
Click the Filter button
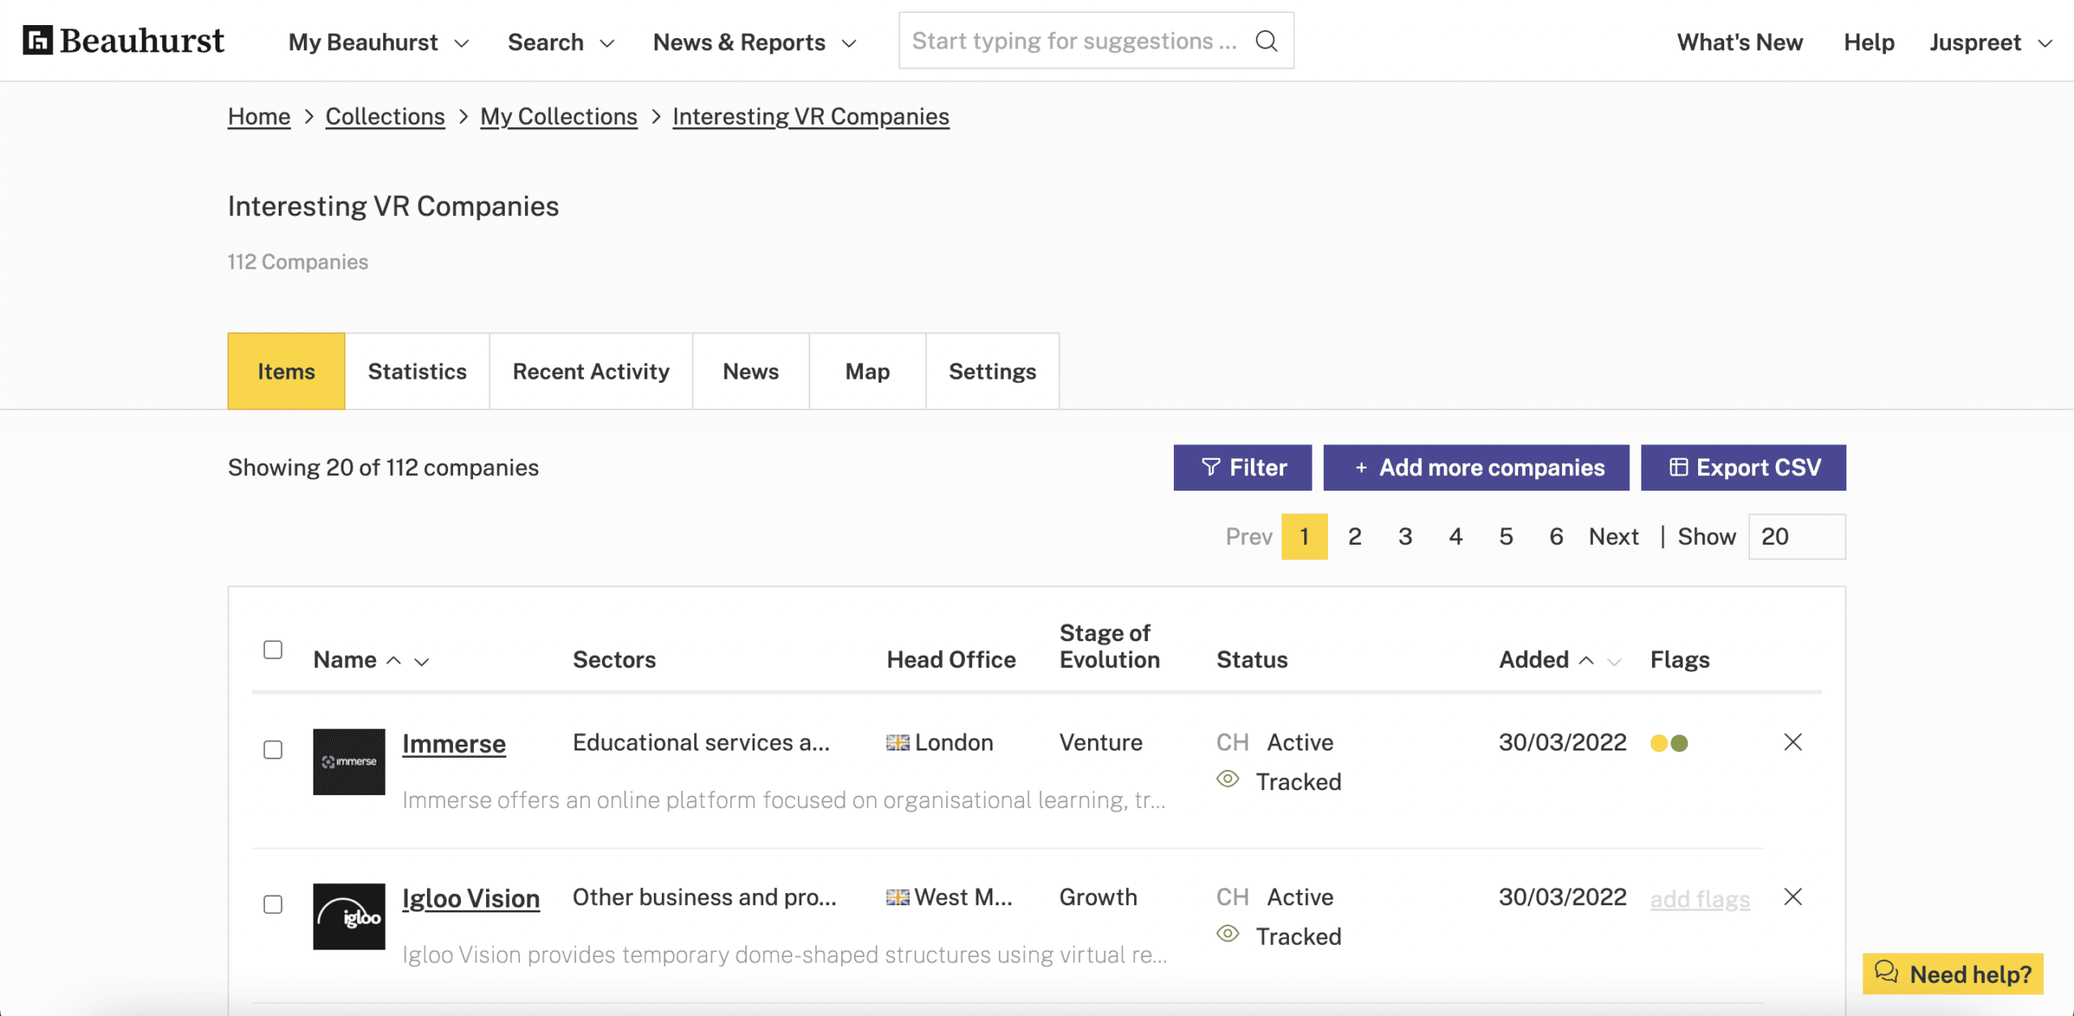pyautogui.click(x=1242, y=467)
